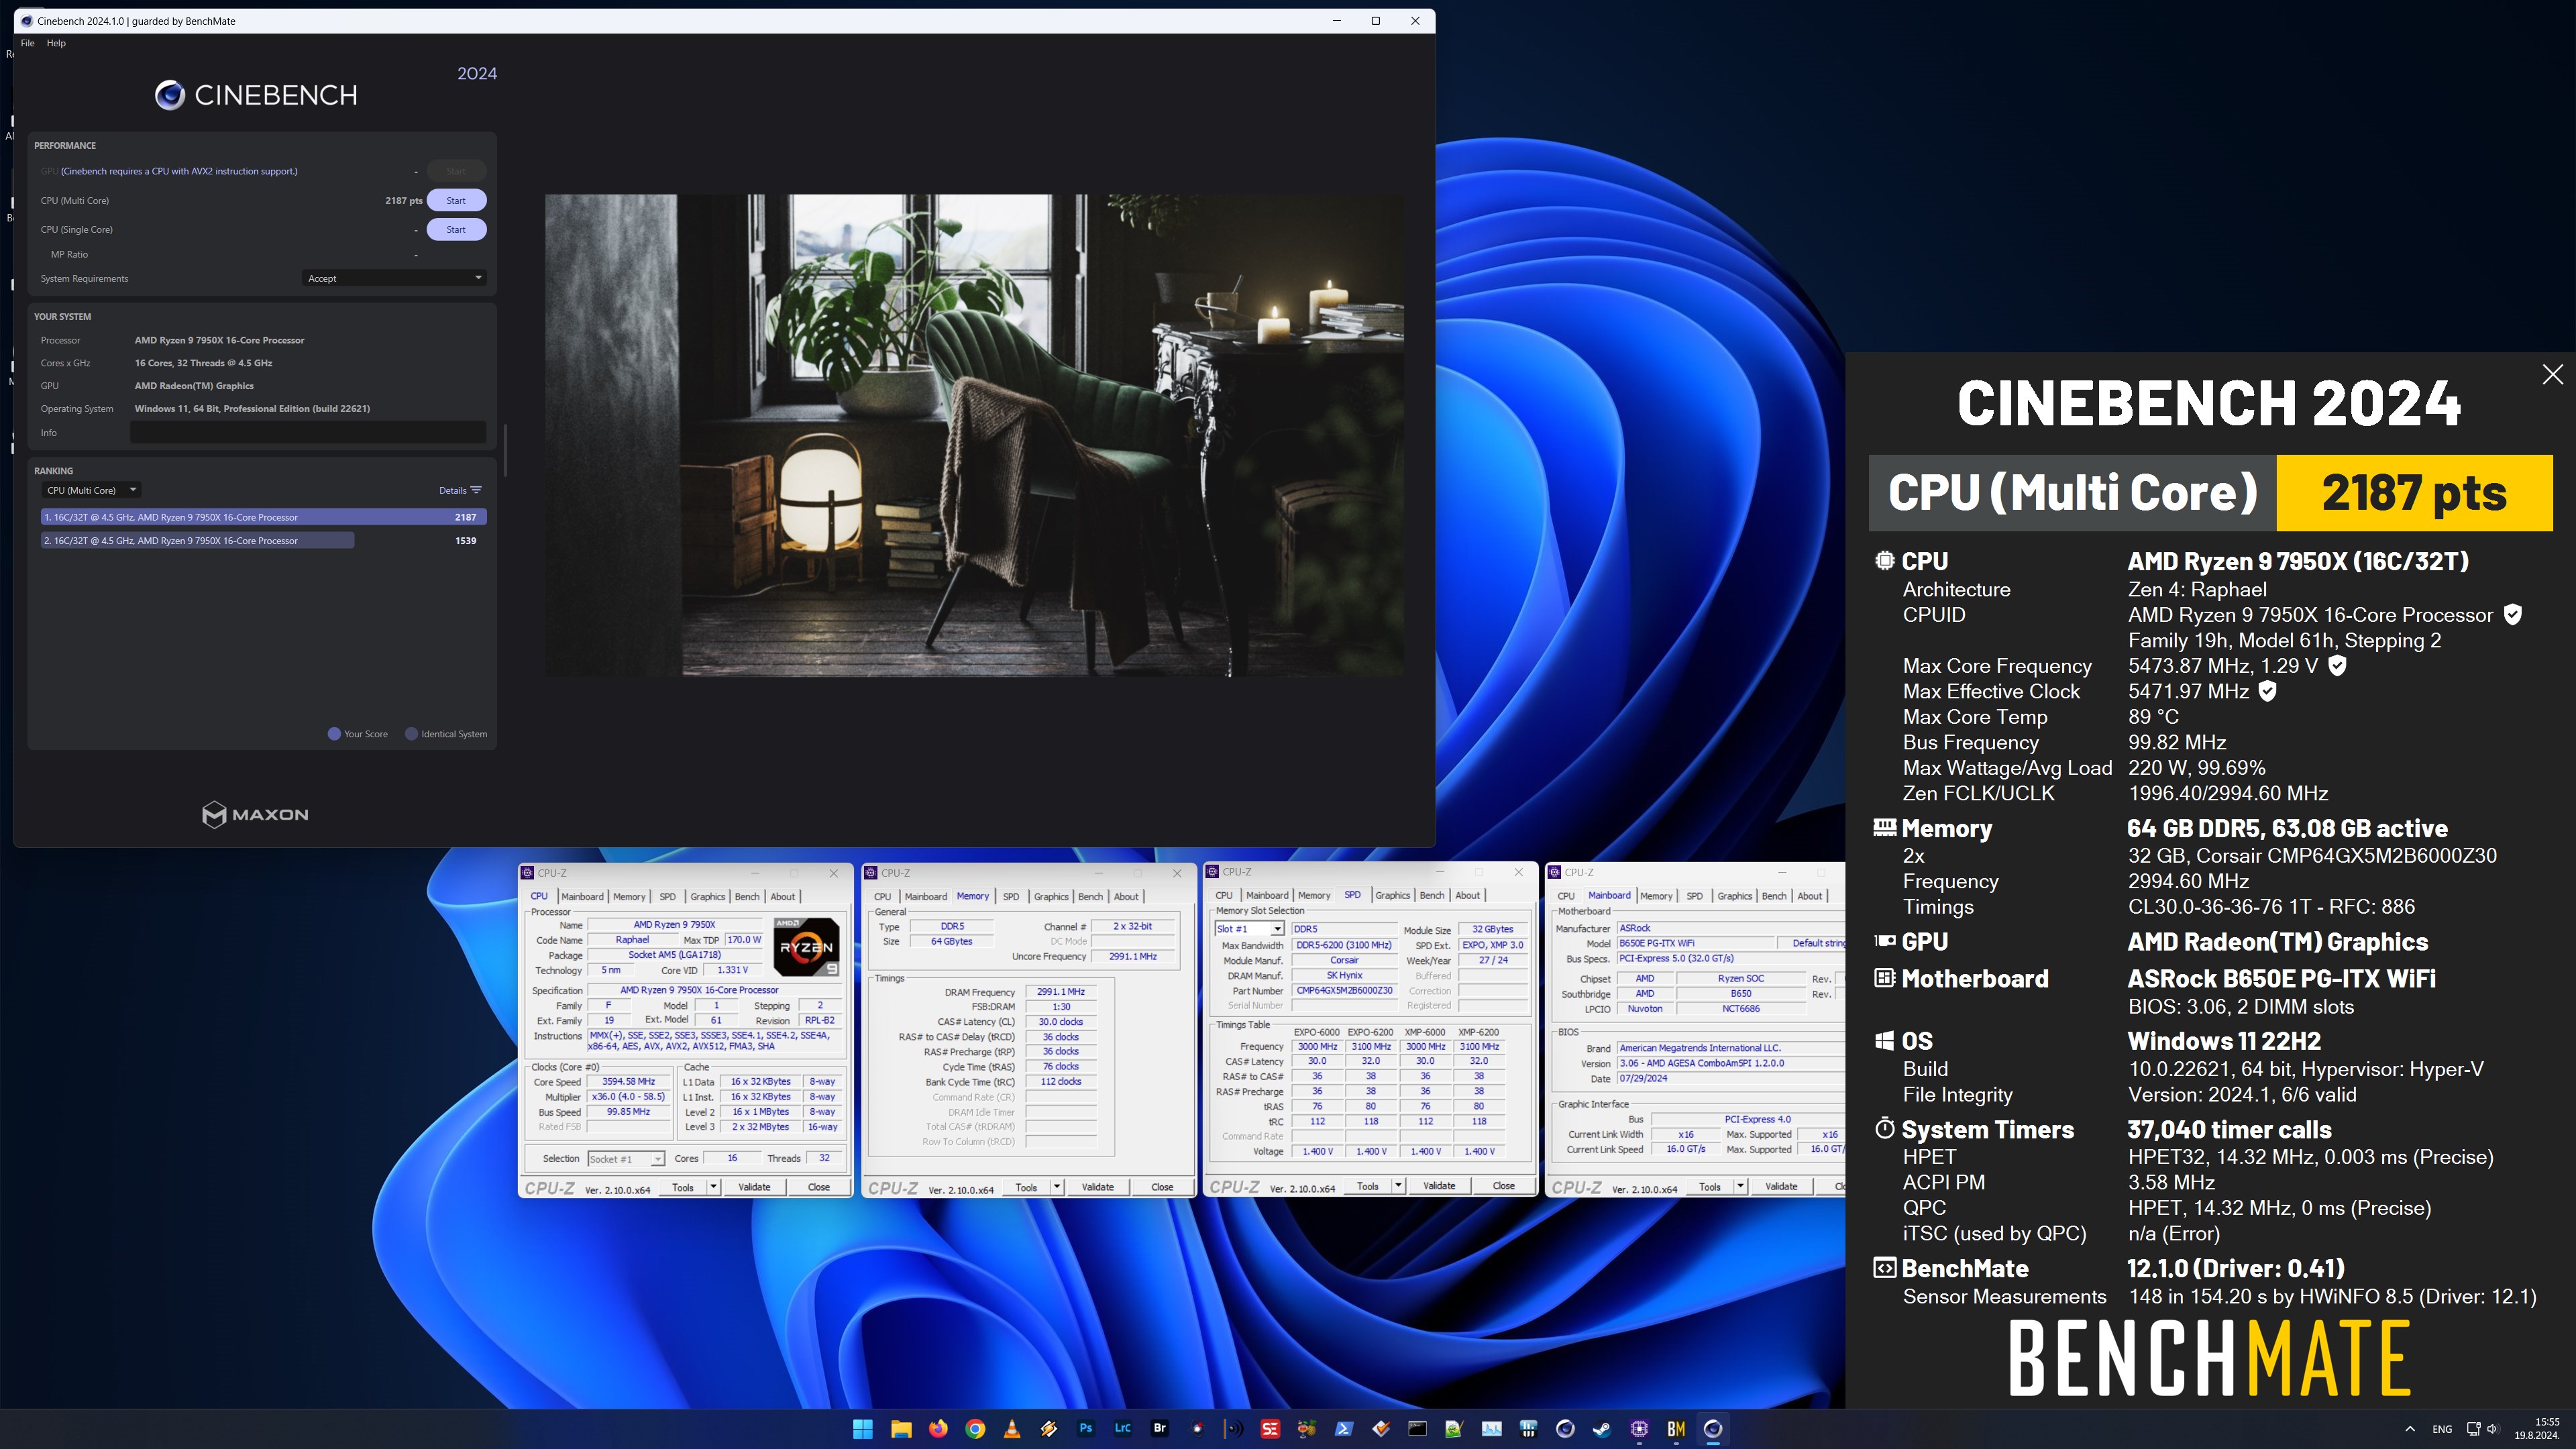Image resolution: width=2576 pixels, height=1449 pixels.
Task: Click Validate in CPU-Z CPU window
Action: point(754,1187)
